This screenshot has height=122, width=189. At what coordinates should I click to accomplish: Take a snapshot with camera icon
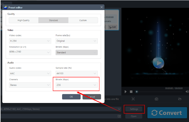[156, 99]
